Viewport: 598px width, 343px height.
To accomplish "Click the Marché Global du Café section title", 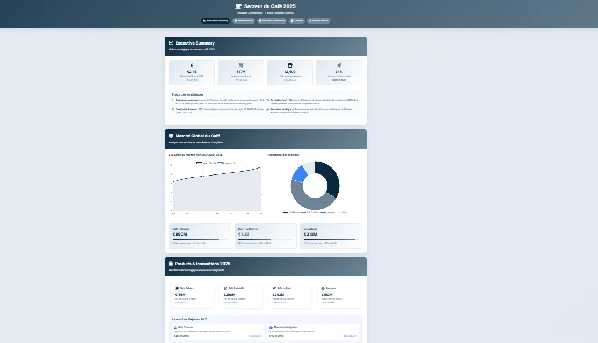I will [x=198, y=136].
